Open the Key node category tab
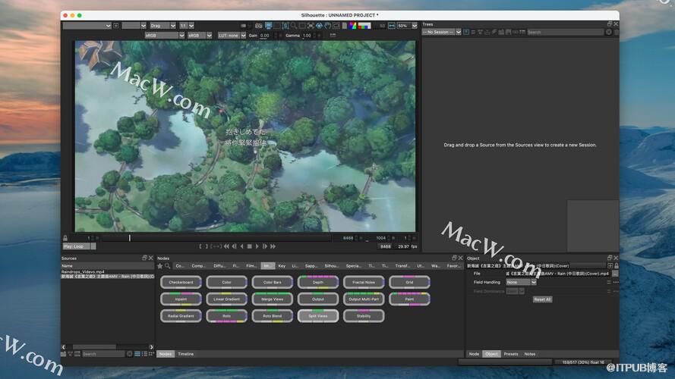675x379 pixels. coord(282,266)
